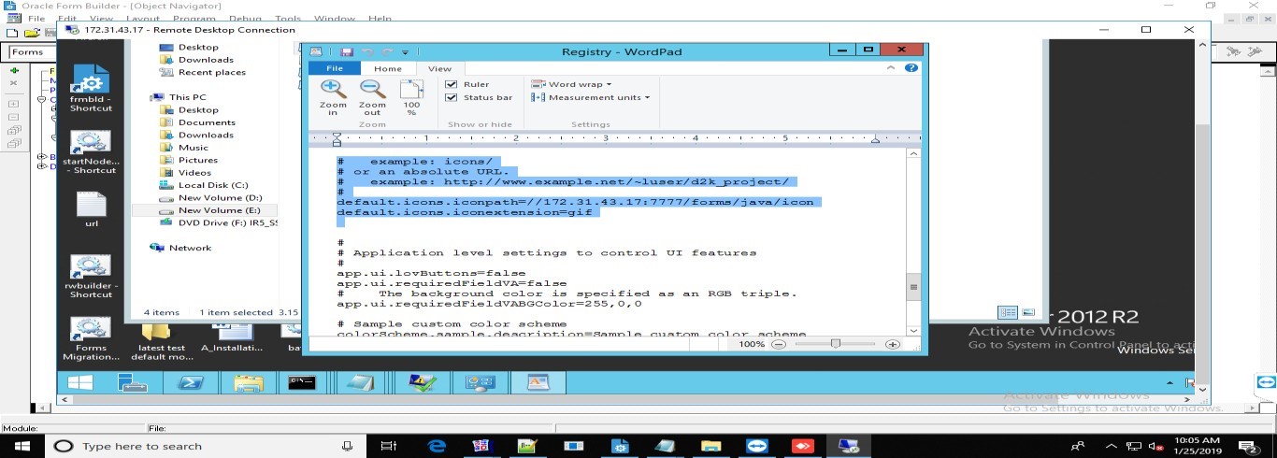Toggle the Status bar checkbox
The height and width of the screenshot is (458, 1277).
452,97
